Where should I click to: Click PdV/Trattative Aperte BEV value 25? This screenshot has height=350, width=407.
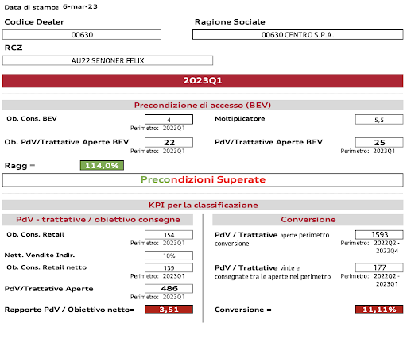[379, 142]
